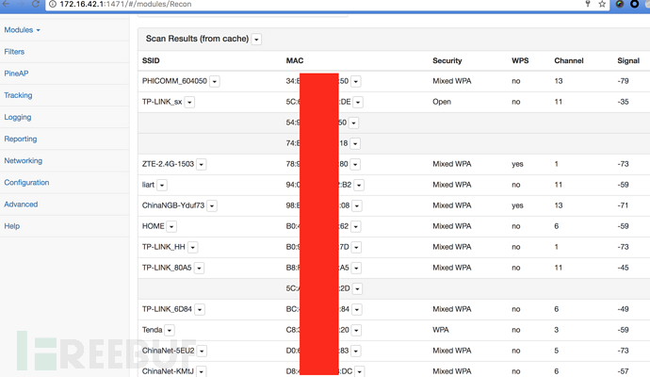The height and width of the screenshot is (377, 650).
Task: Open the Help page
Action: (11, 226)
